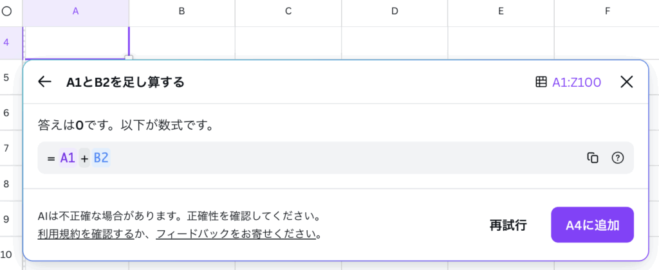Open the 利用規約を確認する link
The width and height of the screenshot is (659, 270).
(x=86, y=234)
